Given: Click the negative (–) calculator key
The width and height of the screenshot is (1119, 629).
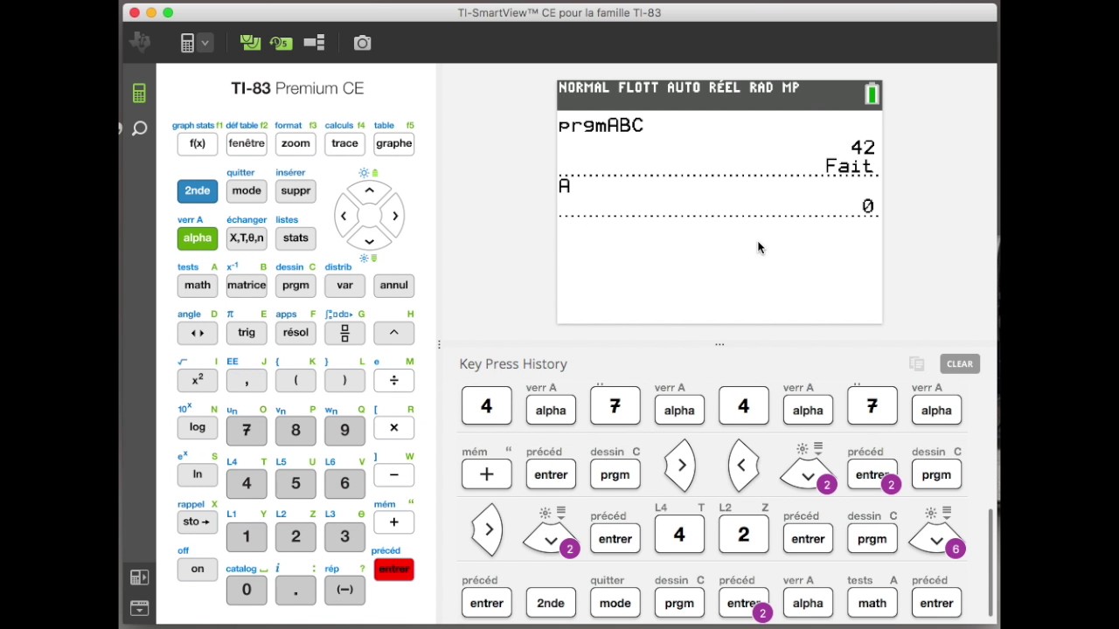Looking at the screenshot, I should (344, 590).
